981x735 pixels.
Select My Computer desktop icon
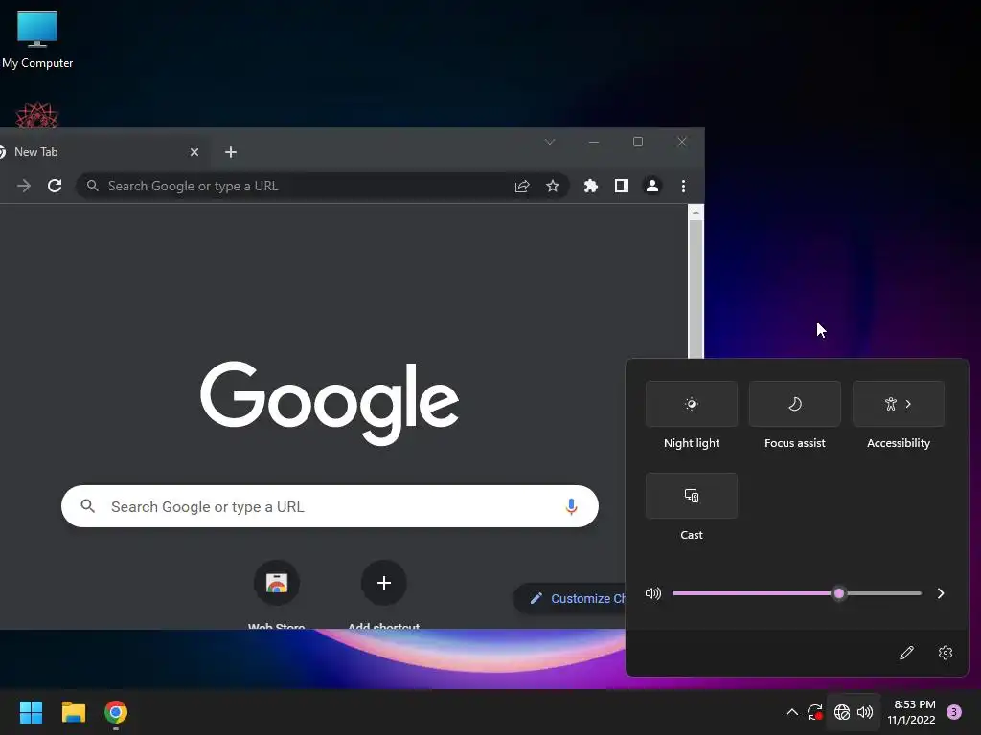point(37,40)
